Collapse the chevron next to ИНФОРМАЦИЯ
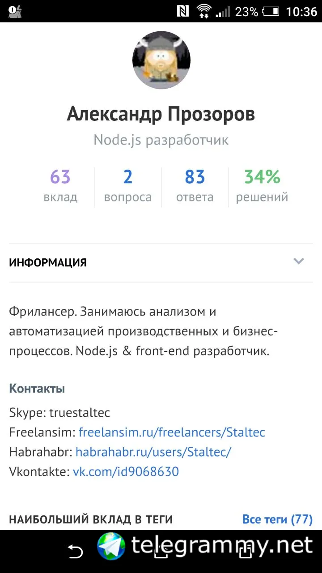The image size is (322, 573). point(298,261)
